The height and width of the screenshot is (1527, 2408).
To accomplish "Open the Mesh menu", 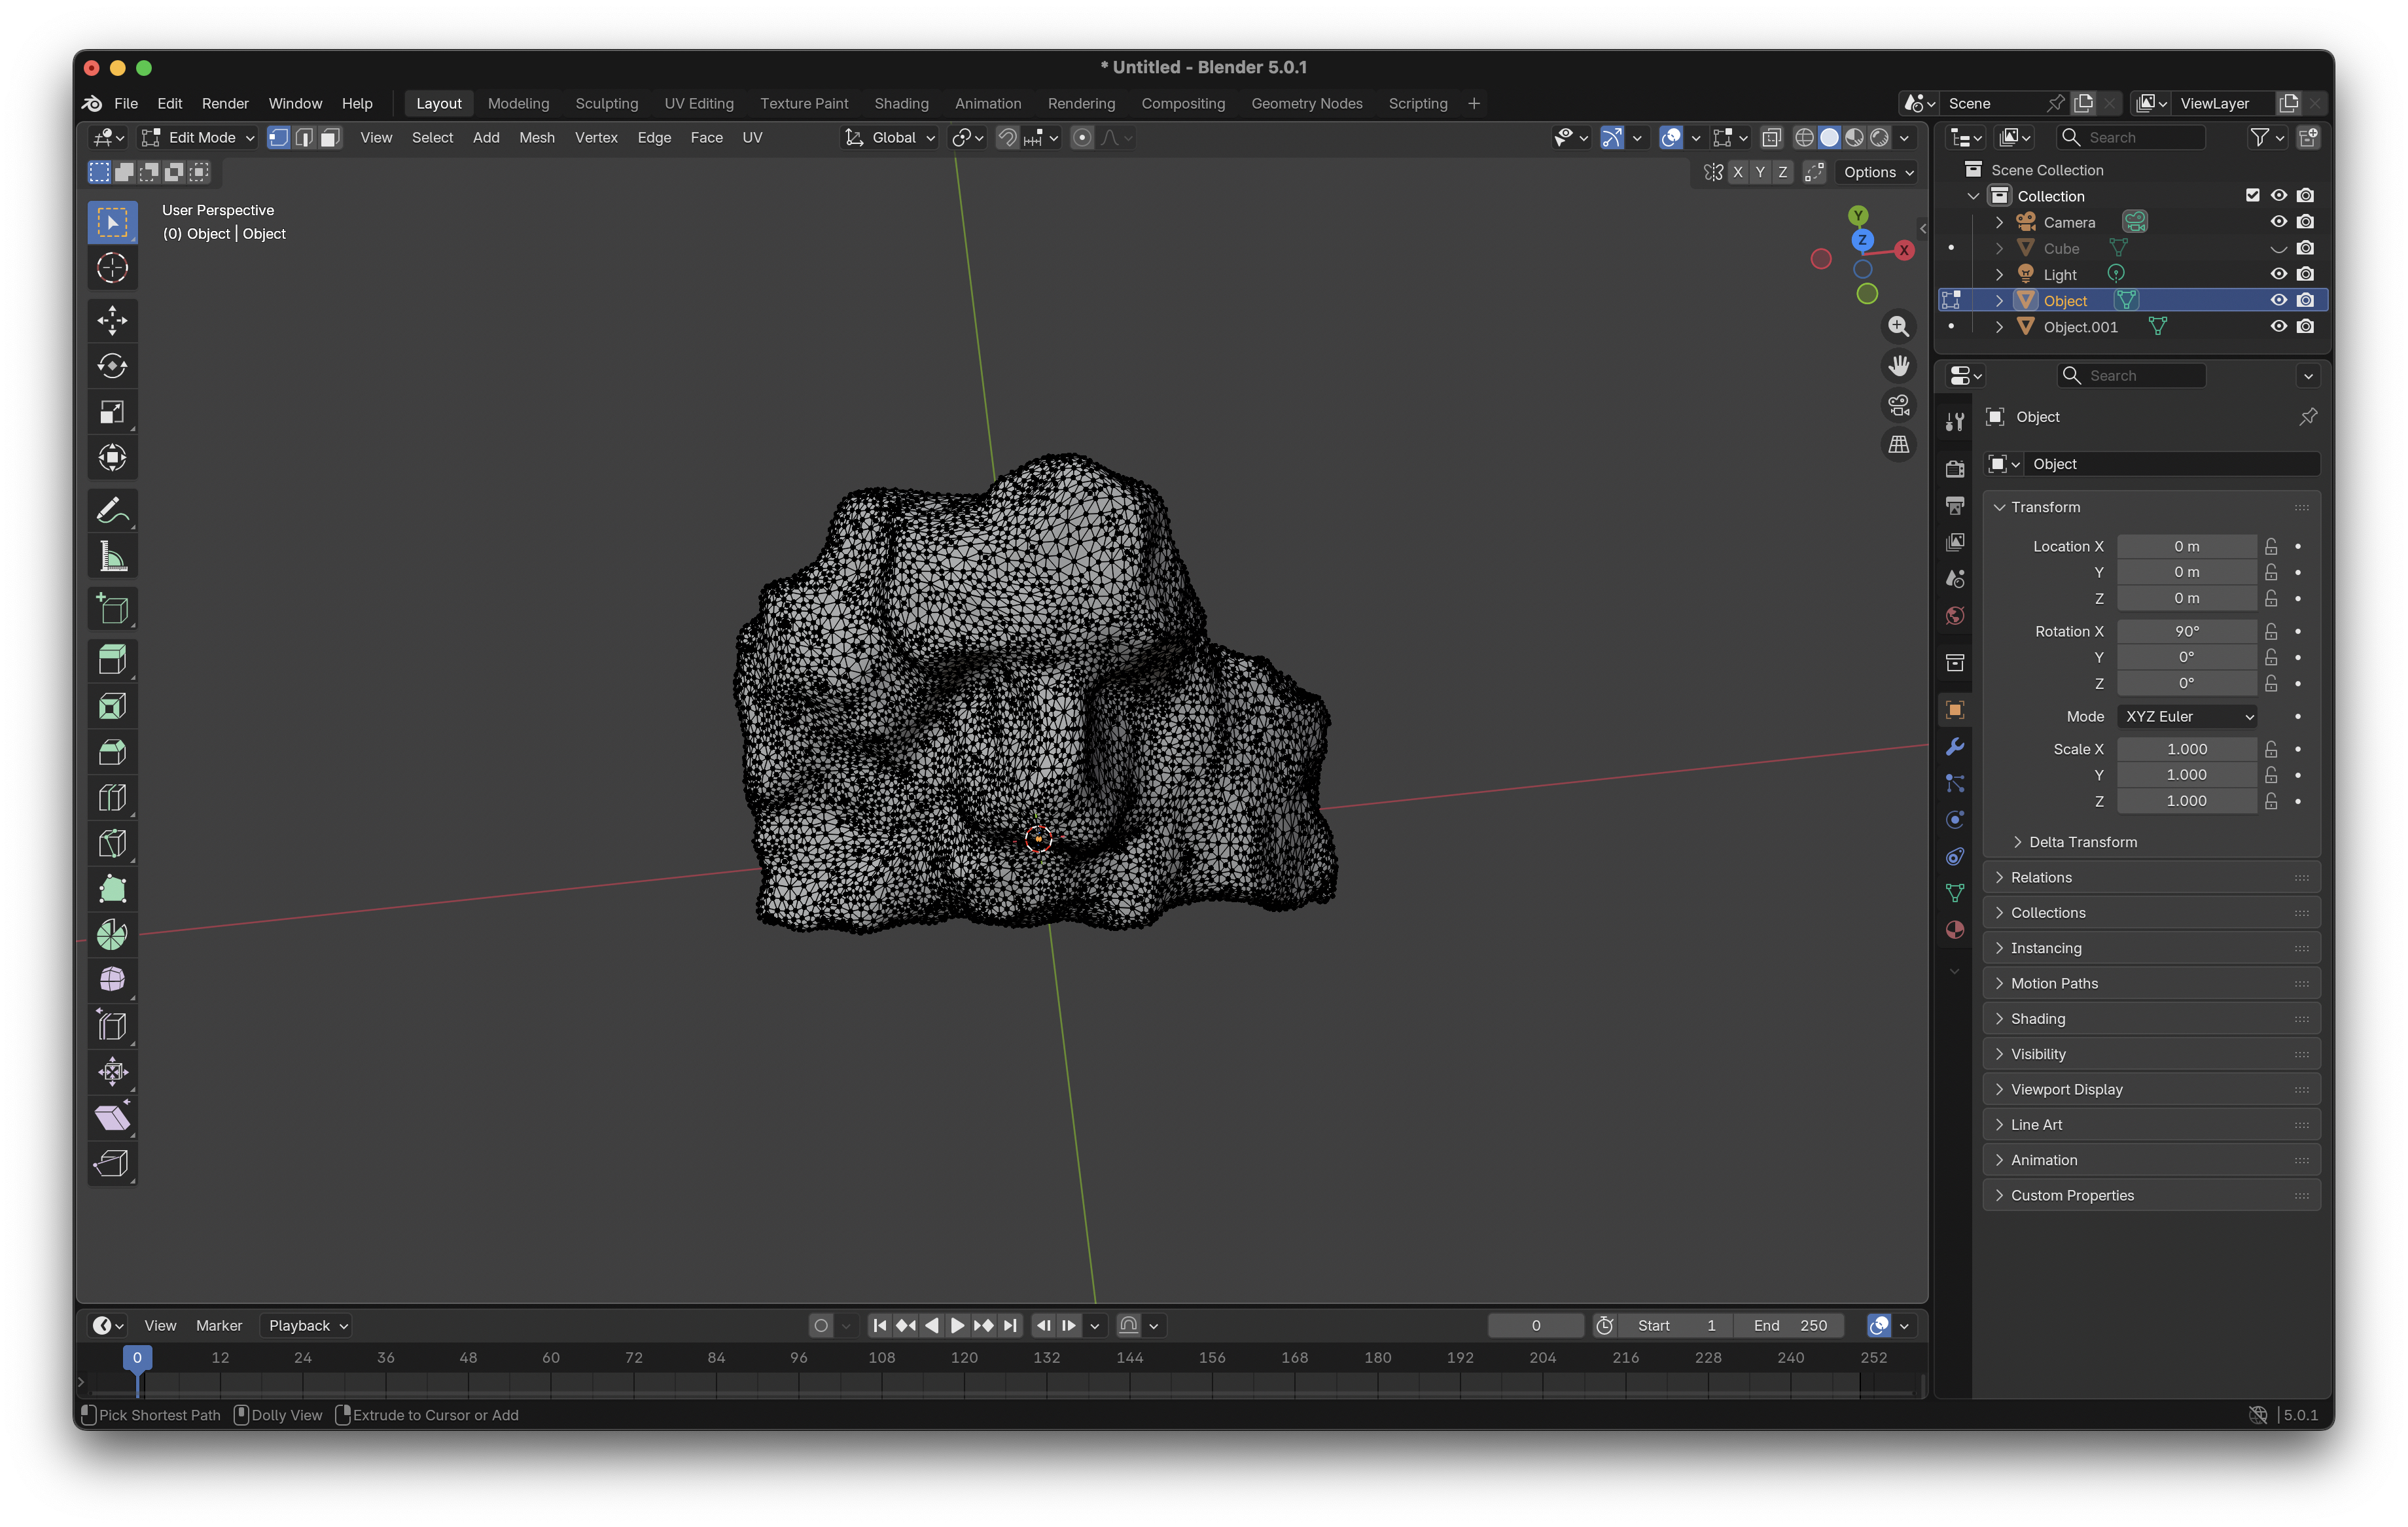I will (536, 137).
